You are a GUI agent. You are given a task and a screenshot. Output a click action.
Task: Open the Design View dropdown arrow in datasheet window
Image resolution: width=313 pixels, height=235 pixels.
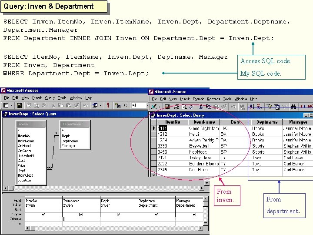coord(159,107)
